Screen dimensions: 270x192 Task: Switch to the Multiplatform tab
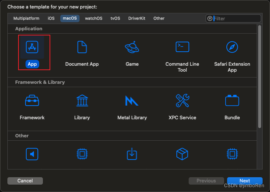pos(26,18)
